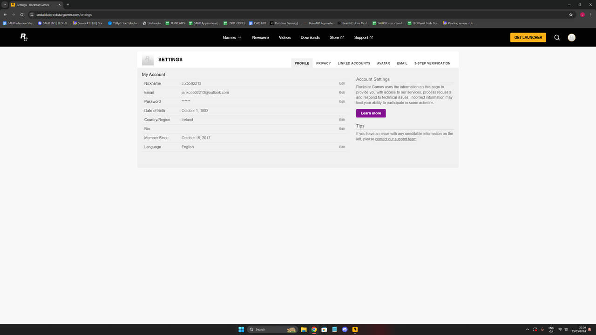Open Chrome profile icon in the toolbar
The width and height of the screenshot is (596, 335).
[582, 14]
